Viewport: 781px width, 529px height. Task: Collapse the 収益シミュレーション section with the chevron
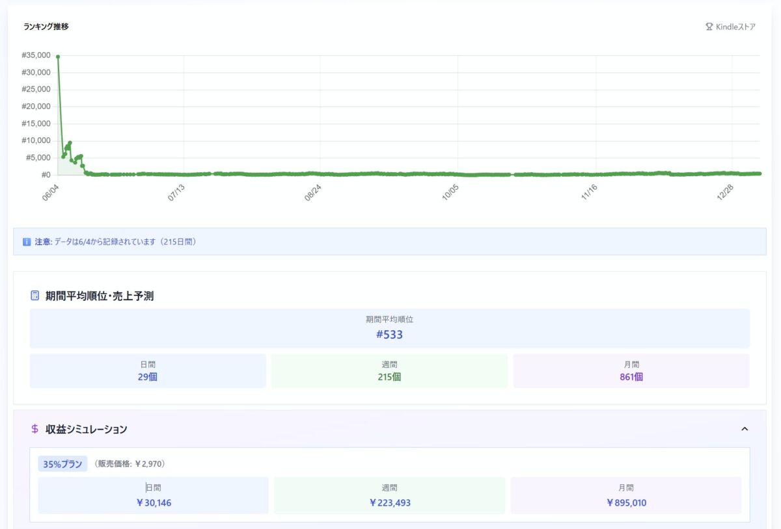[745, 429]
